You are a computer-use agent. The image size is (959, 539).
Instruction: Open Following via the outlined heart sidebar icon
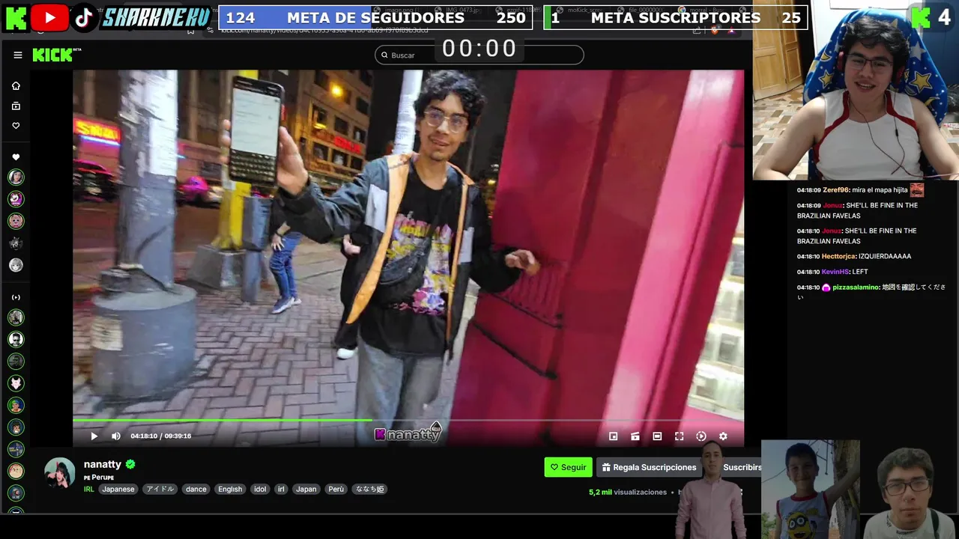click(x=16, y=126)
